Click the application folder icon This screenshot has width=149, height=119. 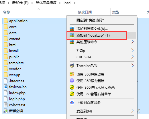[x=6, y=21]
